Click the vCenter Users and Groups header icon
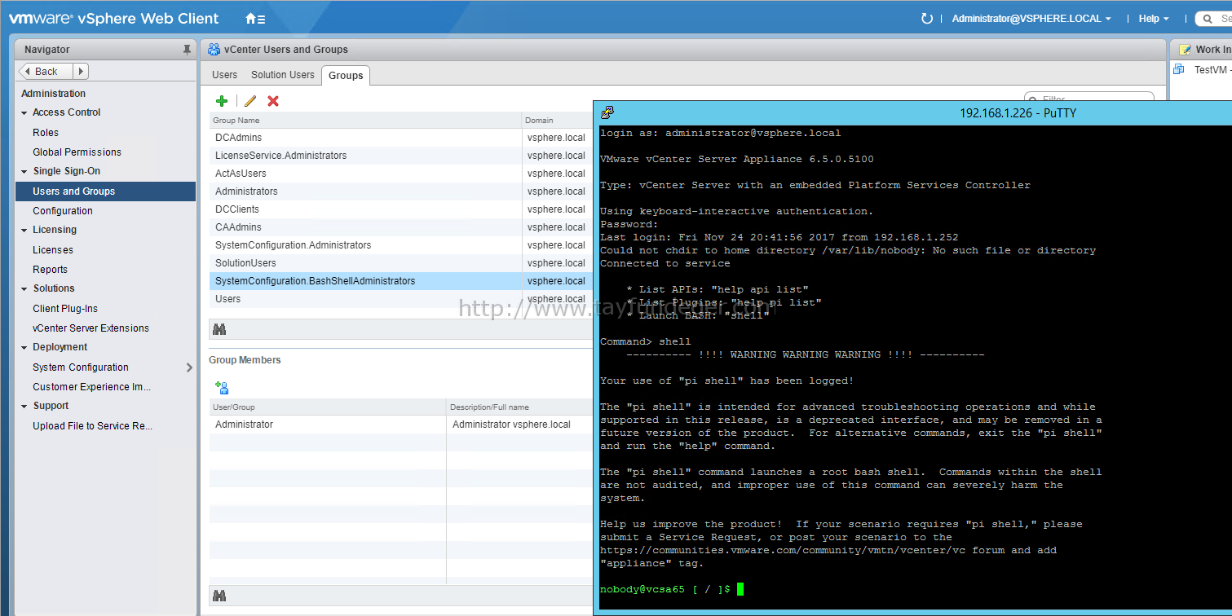 (214, 49)
